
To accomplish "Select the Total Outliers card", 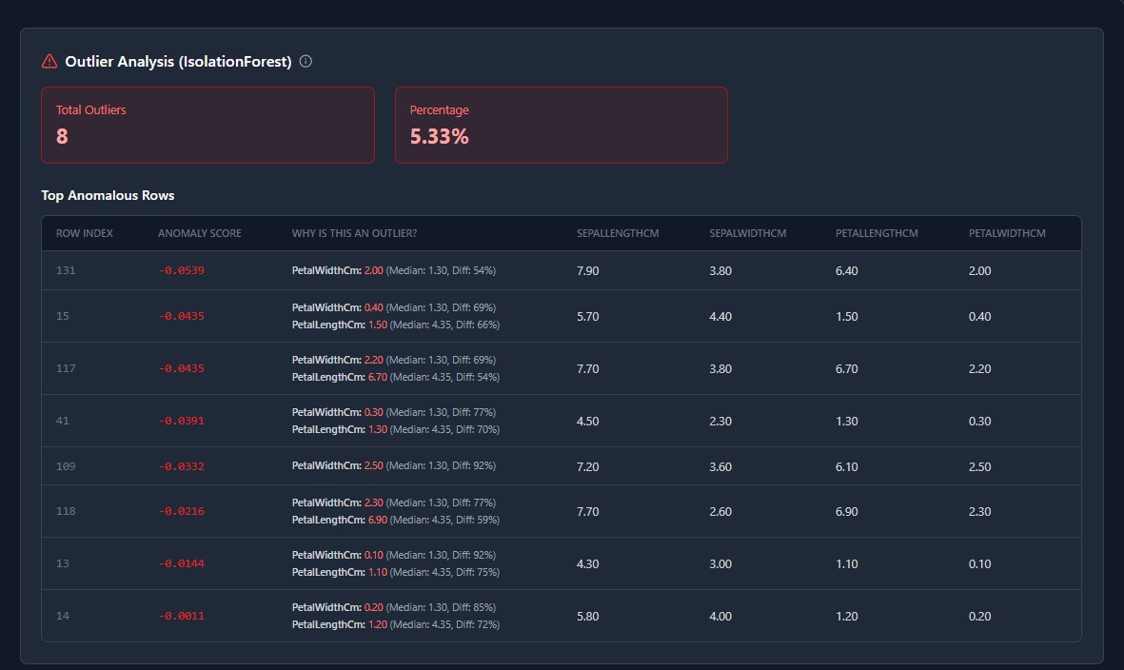I will pyautogui.click(x=207, y=125).
